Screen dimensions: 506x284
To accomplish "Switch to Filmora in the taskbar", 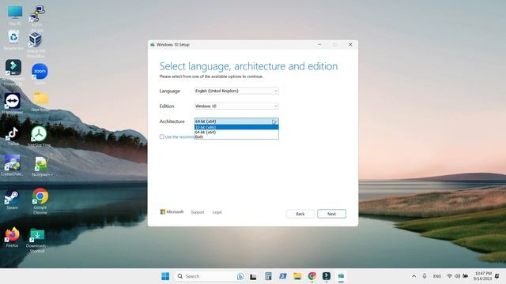I will (327, 276).
